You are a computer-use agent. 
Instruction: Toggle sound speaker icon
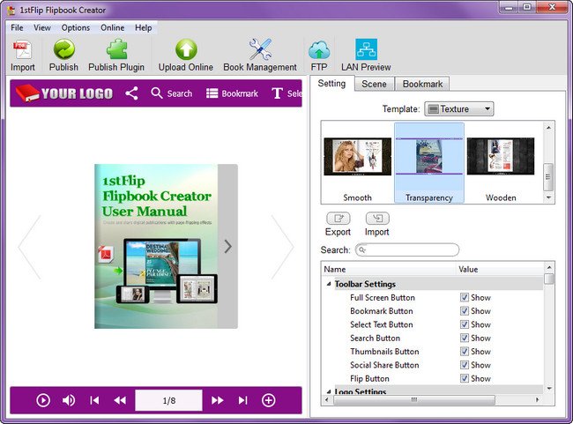pyautogui.click(x=69, y=400)
